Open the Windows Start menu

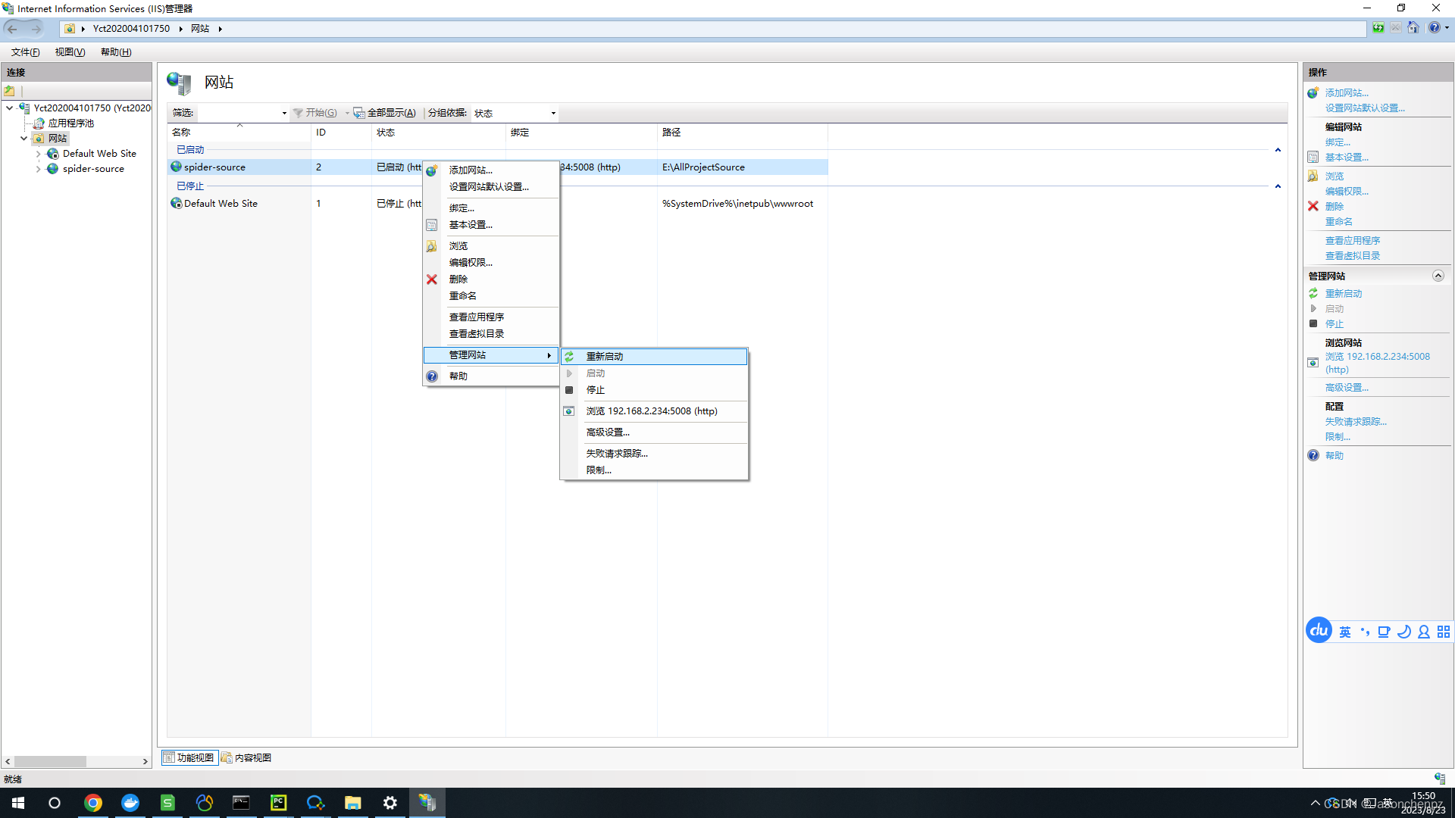coord(18,803)
